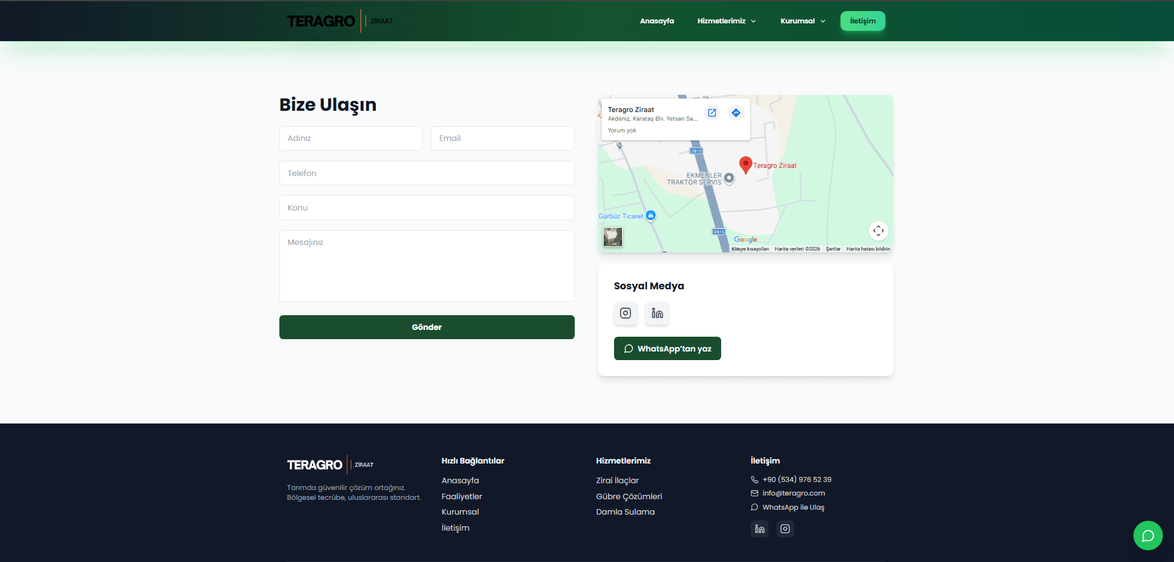
Task: Go to Anasayfa in the top navigation
Action: (x=657, y=21)
